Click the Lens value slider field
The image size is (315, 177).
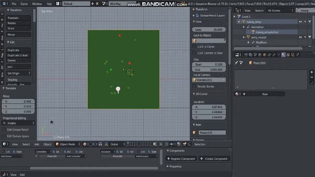click(209, 29)
